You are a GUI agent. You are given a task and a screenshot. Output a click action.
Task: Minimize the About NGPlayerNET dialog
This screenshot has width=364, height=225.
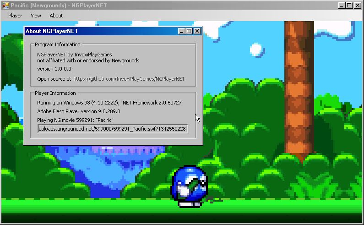(x=181, y=31)
